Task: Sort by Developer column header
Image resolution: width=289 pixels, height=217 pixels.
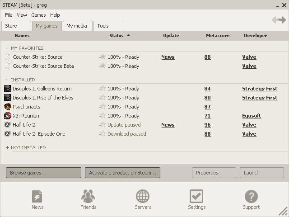Action: (255, 36)
